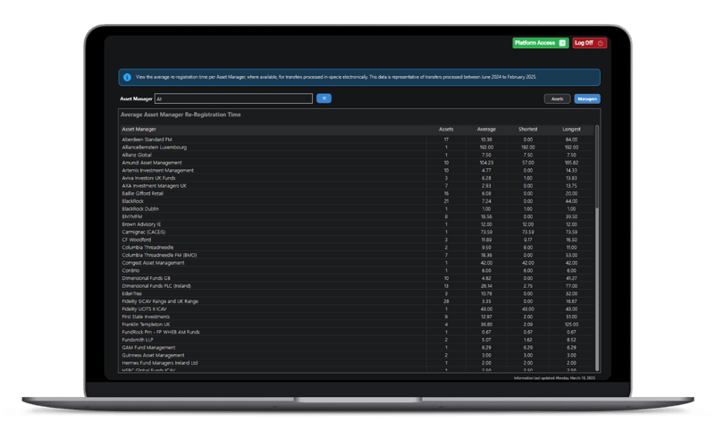Viewport: 715px width, 431px height.
Task: Sort by the Average column header
Action: (x=486, y=129)
